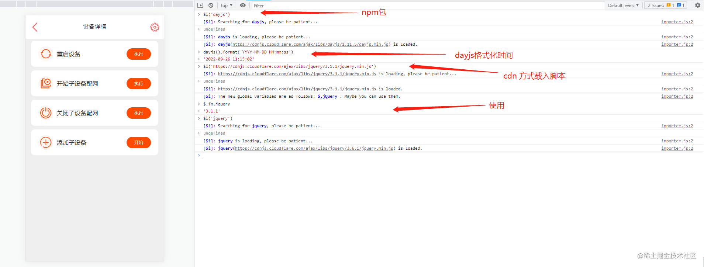
Task: Open importer.js:2 for jquery 3.6.1 loaded line
Action: pos(677,148)
